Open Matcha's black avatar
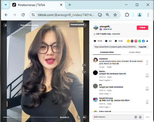 (x=95, y=73)
